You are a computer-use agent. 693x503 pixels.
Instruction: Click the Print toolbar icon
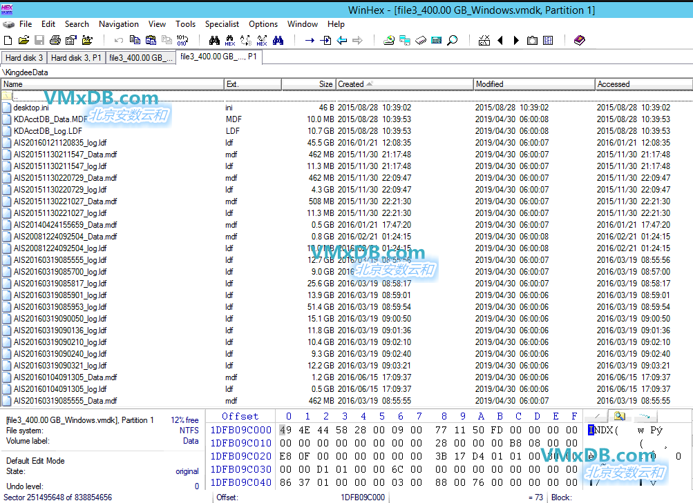[55, 41]
